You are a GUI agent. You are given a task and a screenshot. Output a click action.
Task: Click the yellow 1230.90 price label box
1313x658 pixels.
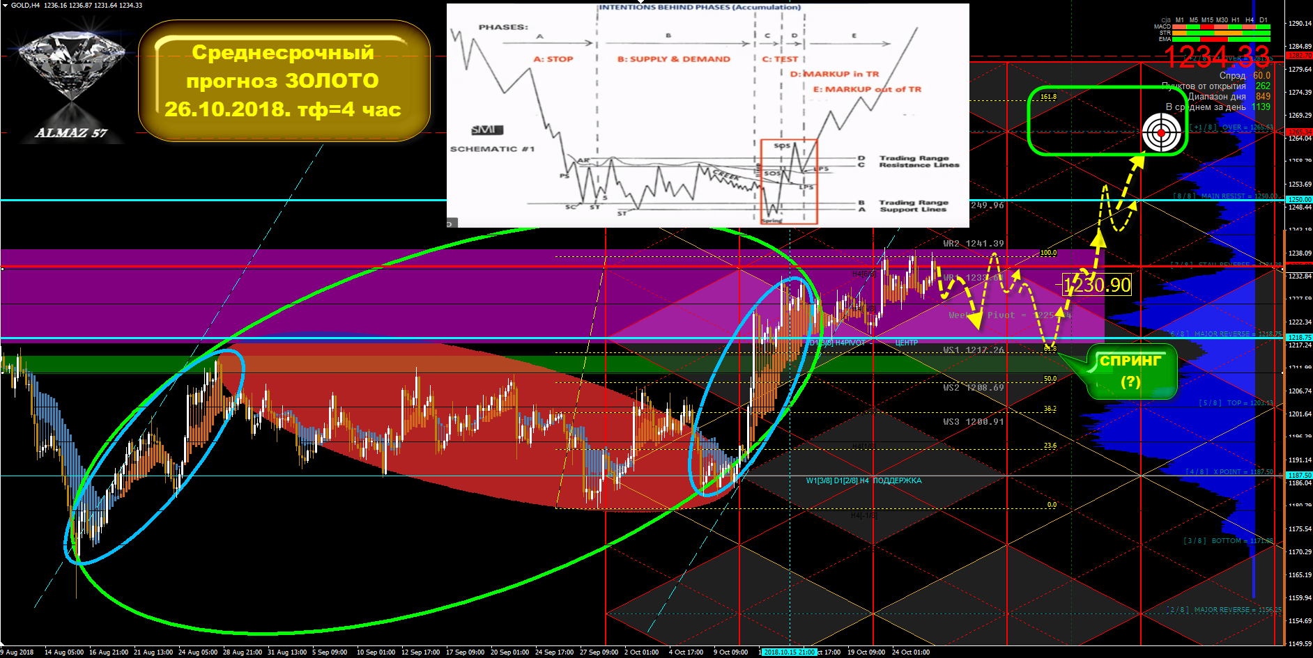(x=1096, y=285)
